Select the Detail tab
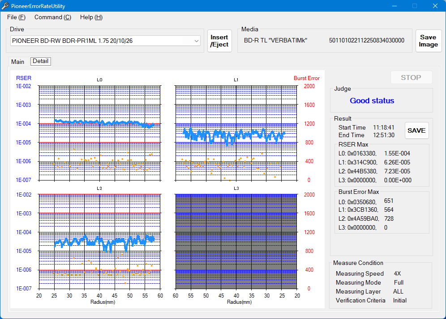 pyautogui.click(x=40, y=61)
